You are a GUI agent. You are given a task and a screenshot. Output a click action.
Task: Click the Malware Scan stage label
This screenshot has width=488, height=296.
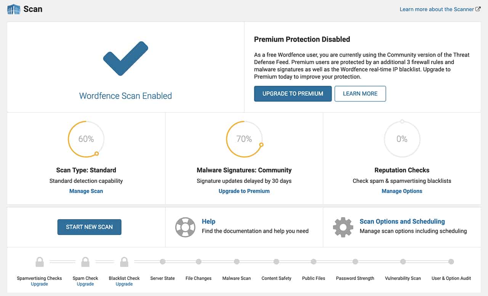pos(237,278)
